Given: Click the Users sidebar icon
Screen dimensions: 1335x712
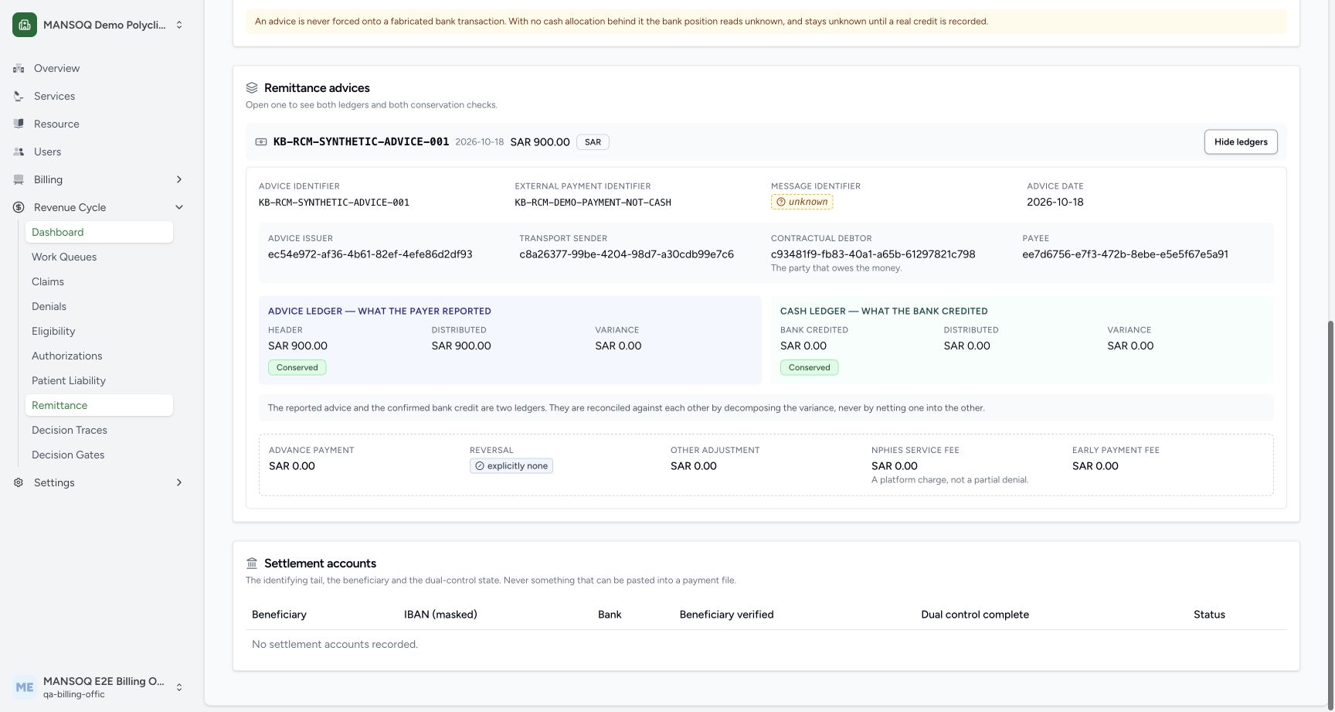Looking at the screenshot, I should tap(19, 152).
